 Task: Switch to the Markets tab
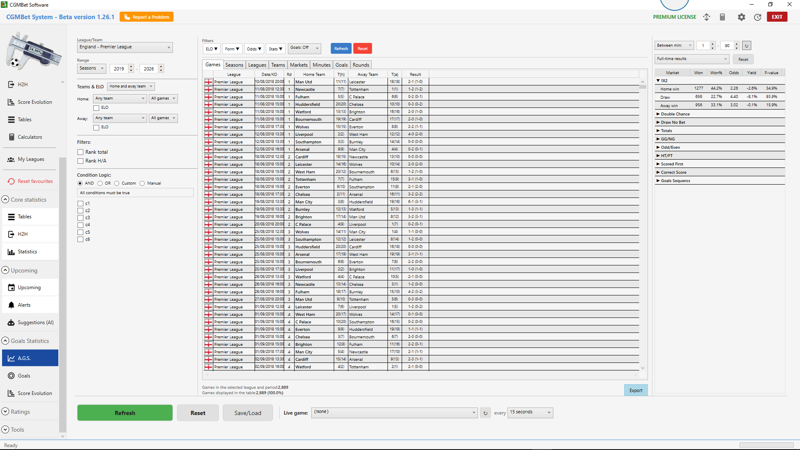point(298,65)
